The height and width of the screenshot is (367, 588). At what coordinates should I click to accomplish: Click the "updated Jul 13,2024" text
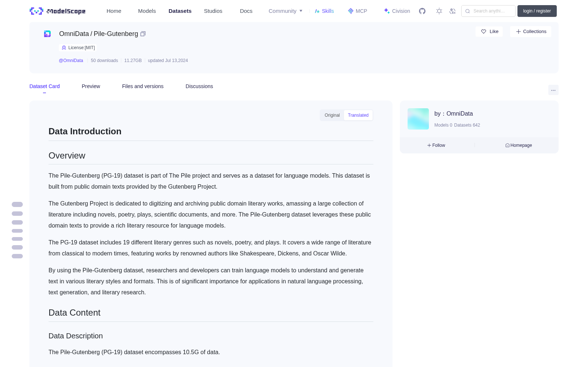click(168, 61)
